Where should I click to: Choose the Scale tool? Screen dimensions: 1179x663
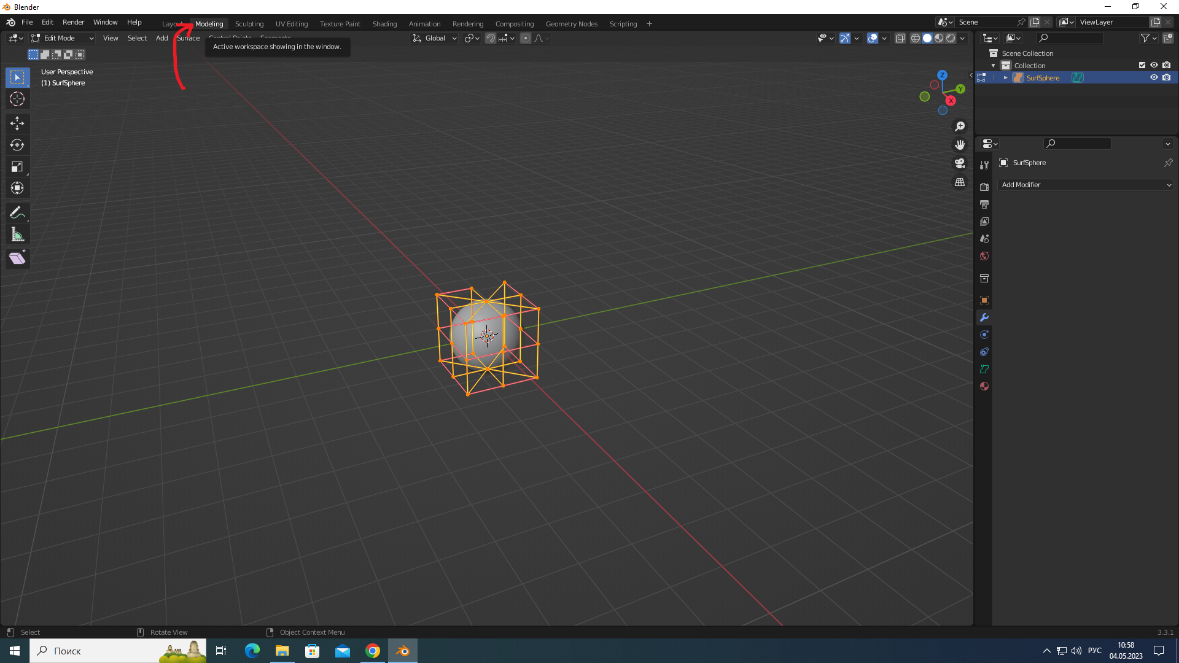(x=17, y=166)
